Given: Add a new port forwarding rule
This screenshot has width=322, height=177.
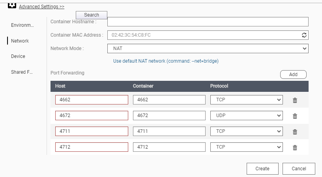Looking at the screenshot, I should pyautogui.click(x=293, y=75).
